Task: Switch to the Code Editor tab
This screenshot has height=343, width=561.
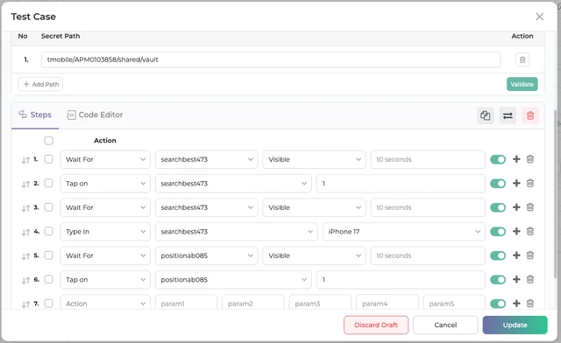Action: click(95, 115)
